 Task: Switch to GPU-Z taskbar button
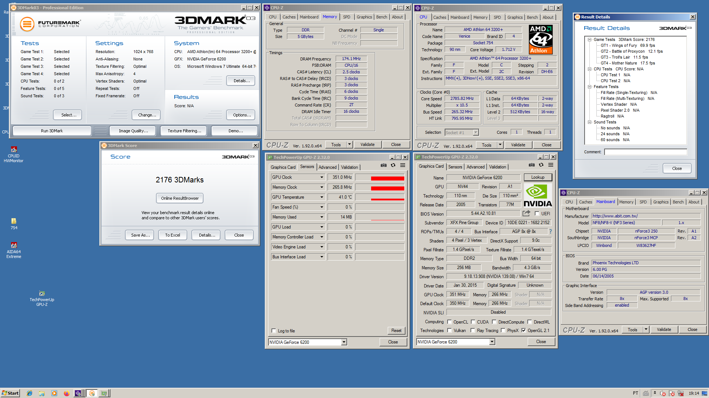coord(105,393)
